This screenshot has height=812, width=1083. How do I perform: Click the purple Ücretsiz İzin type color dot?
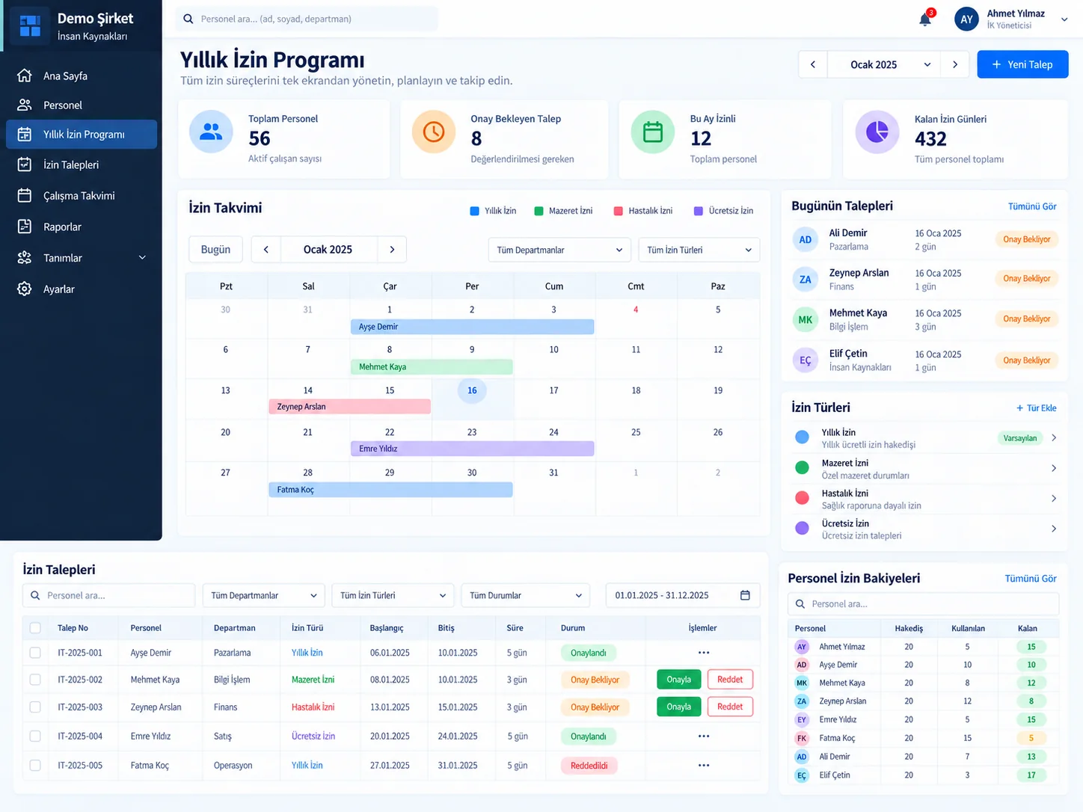tap(803, 529)
